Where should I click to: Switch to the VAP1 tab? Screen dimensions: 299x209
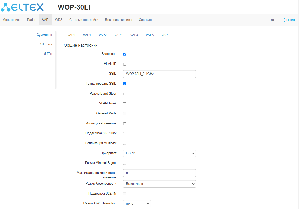coord(87,35)
